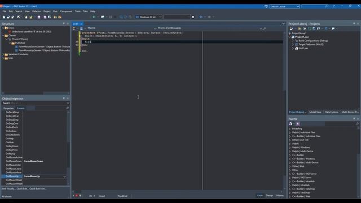Open the OnMouseUp event value dropdown
Image resolution: width=361 pixels, height=203 pixels.
point(64,176)
